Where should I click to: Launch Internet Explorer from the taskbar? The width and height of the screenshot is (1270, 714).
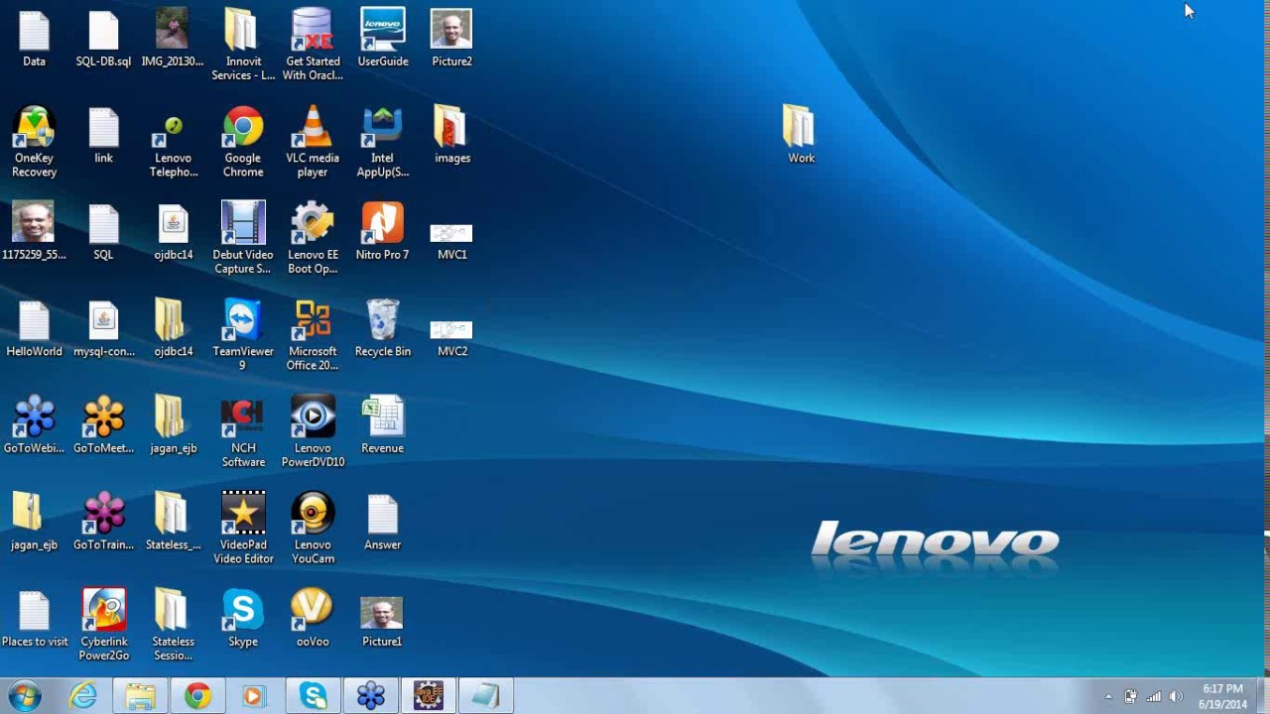(83, 696)
